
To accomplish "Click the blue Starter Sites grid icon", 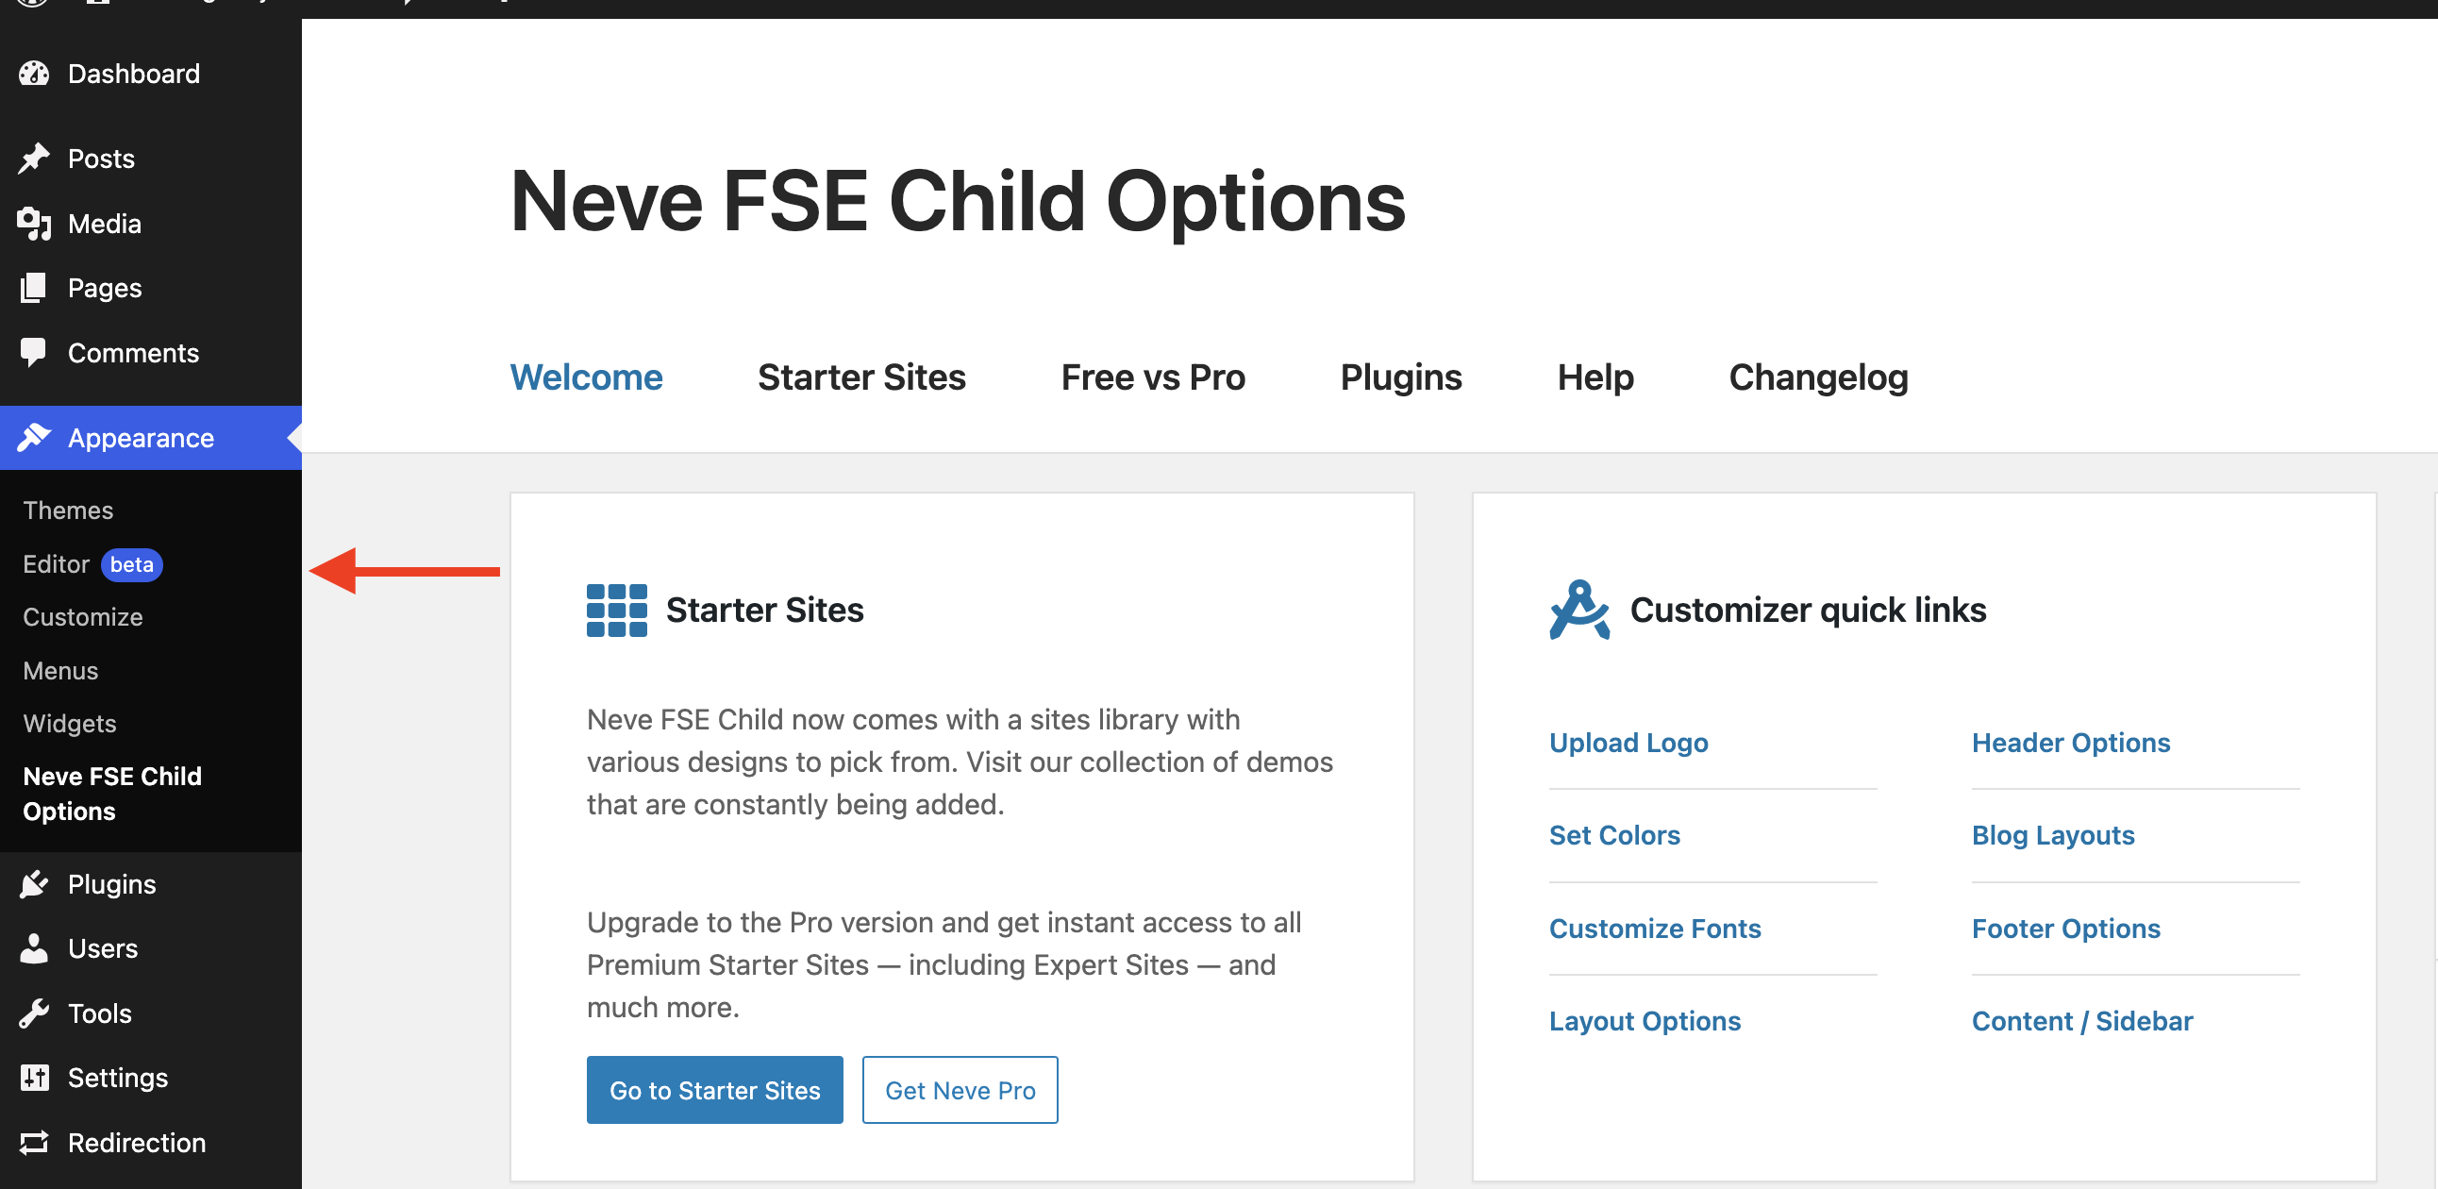I will (616, 610).
